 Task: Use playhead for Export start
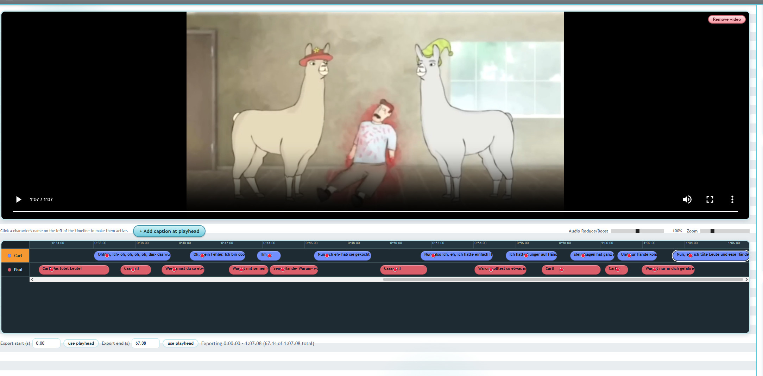tap(81, 343)
